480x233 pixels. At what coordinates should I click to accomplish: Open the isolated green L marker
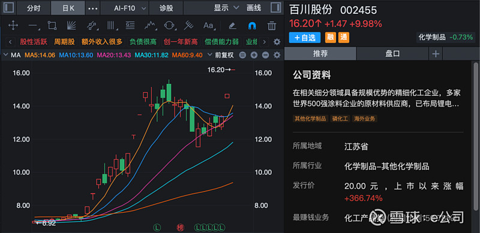(x=157, y=228)
